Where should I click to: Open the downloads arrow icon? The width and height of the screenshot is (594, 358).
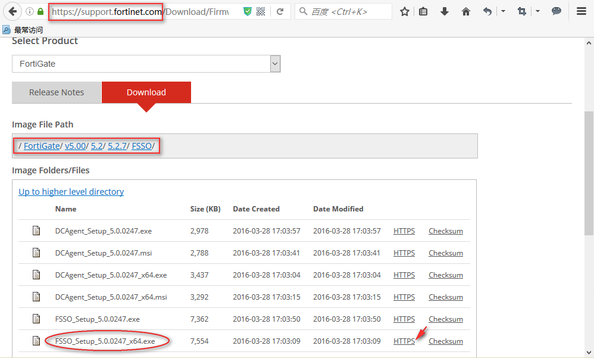point(445,12)
